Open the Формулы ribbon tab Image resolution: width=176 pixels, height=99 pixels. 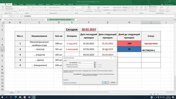[41, 4]
